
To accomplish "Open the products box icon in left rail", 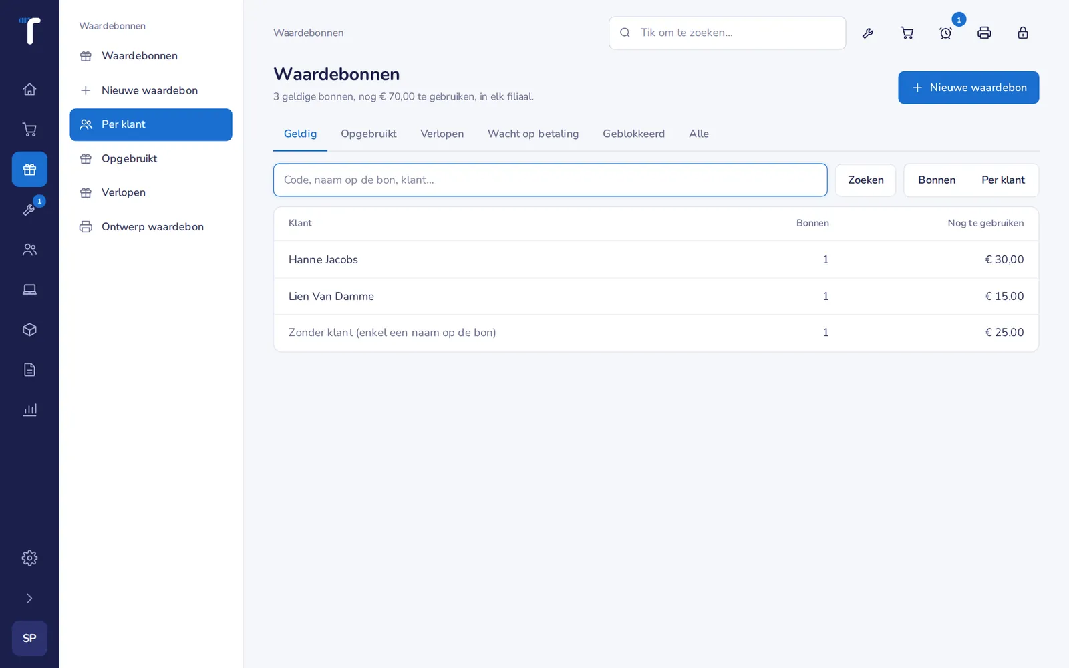I will (29, 329).
